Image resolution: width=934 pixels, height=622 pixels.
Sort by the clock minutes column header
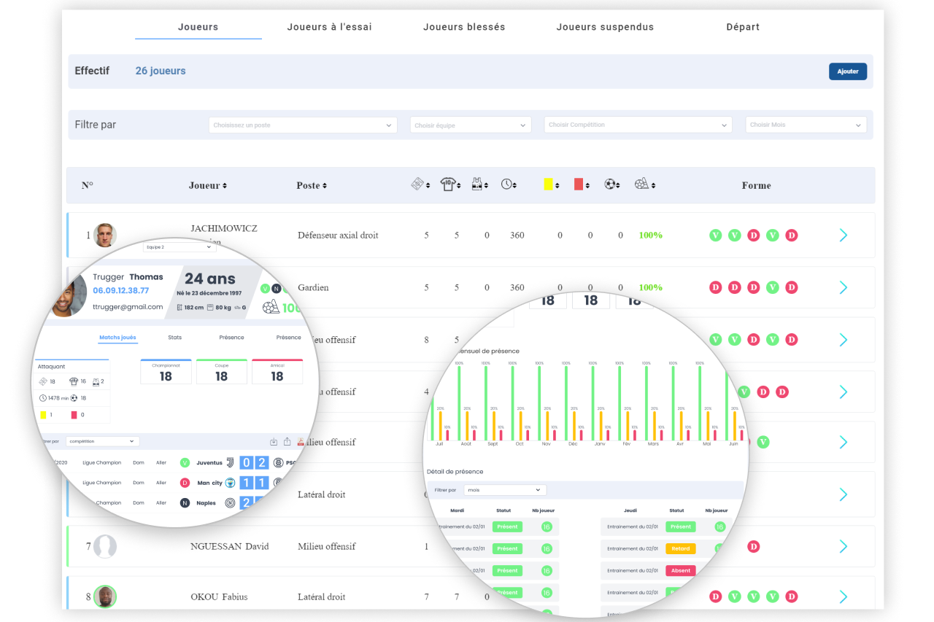point(509,185)
